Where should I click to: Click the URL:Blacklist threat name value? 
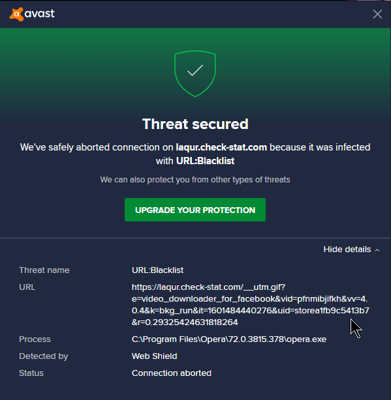157,270
